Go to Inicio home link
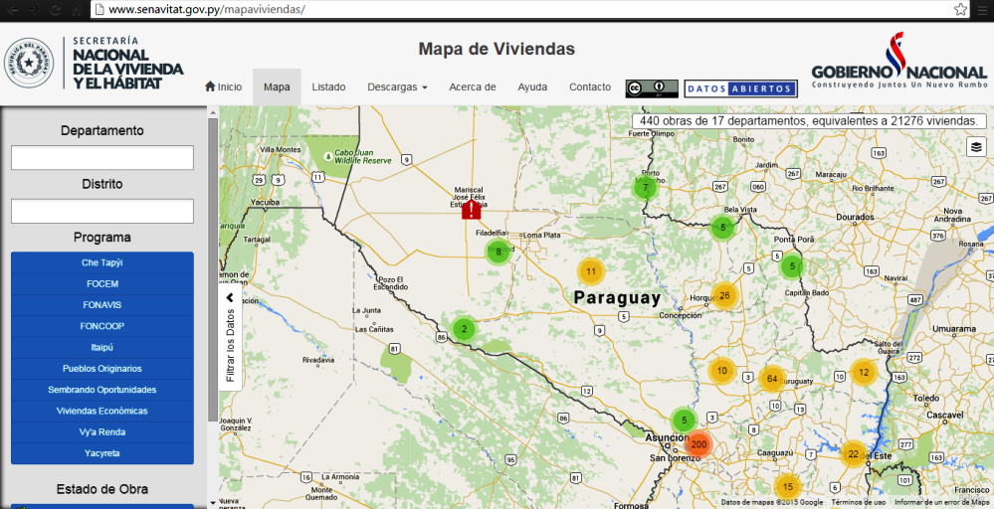Image resolution: width=994 pixels, height=509 pixels. 223,87
